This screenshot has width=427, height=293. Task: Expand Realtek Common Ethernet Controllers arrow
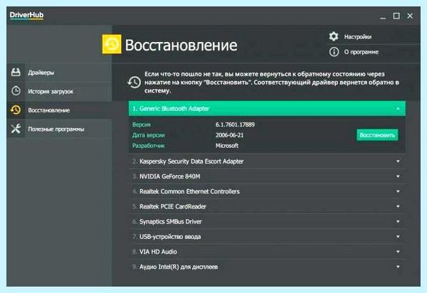(398, 191)
